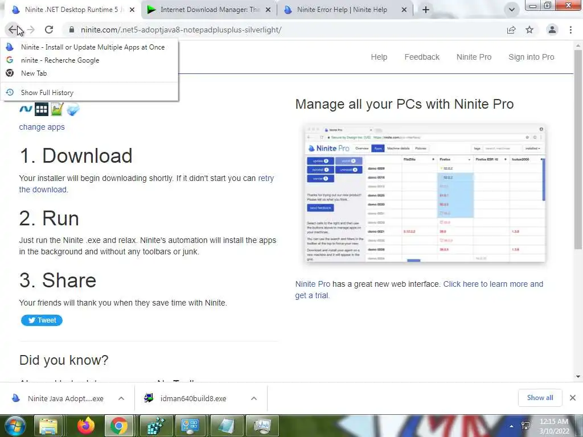Open the tab search dropdown arrow
This screenshot has height=437, width=583.
(512, 10)
